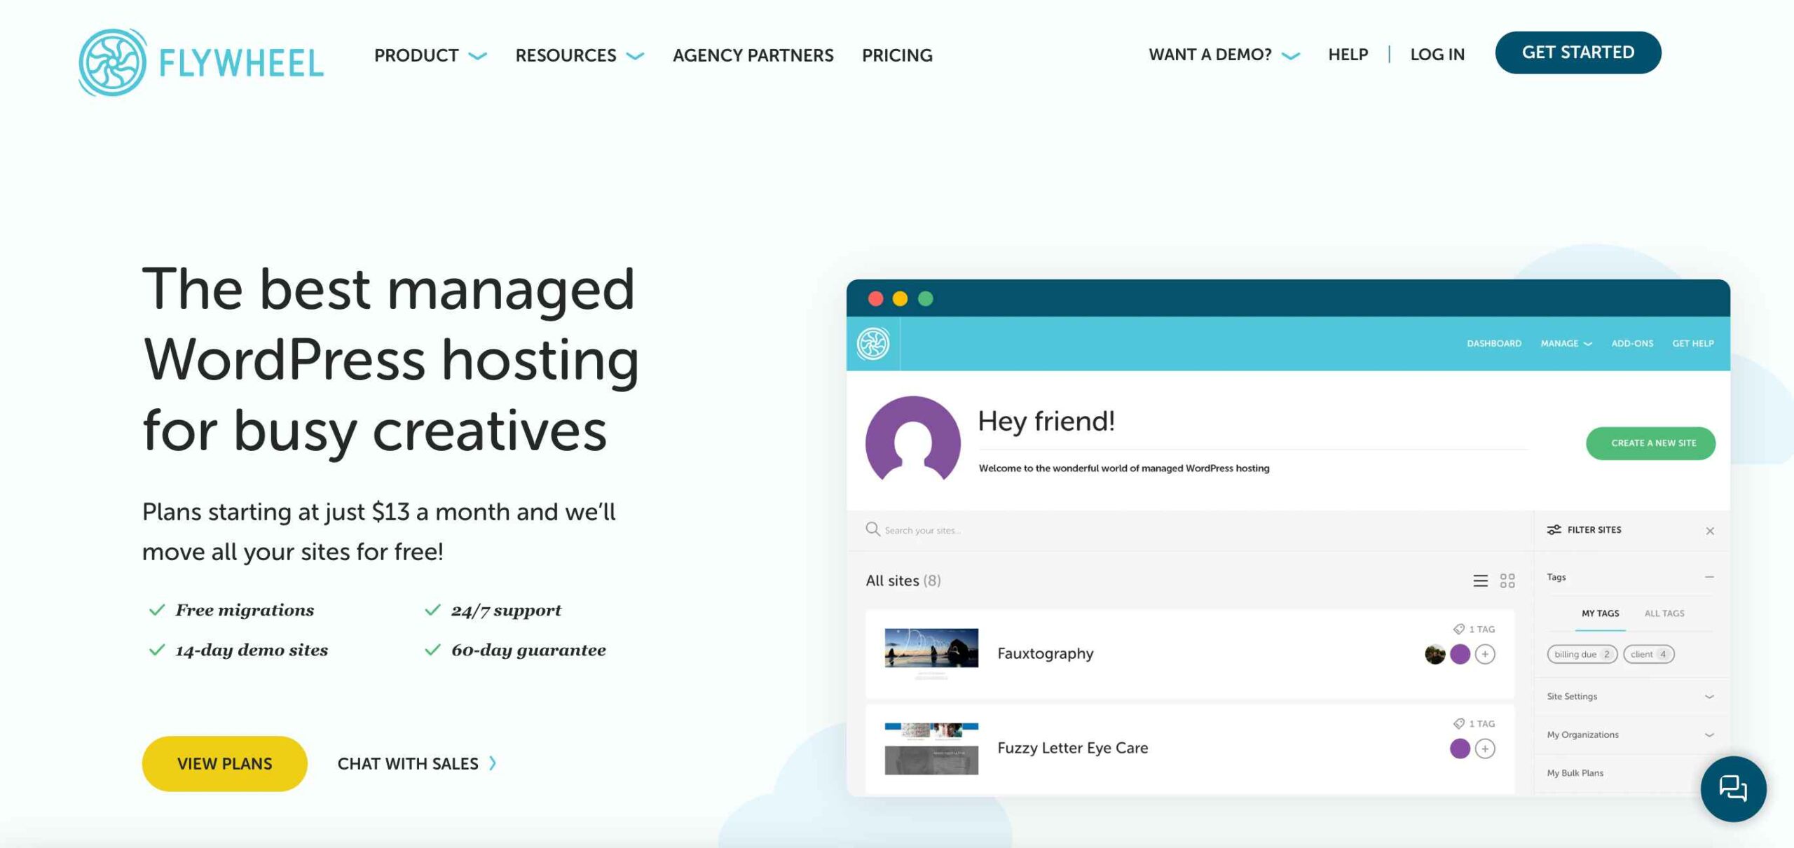Click the Fauxtography site name
1794x848 pixels.
tap(1045, 653)
